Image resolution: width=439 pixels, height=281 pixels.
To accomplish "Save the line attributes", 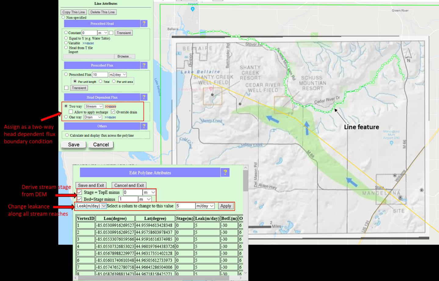I will tap(74, 145).
